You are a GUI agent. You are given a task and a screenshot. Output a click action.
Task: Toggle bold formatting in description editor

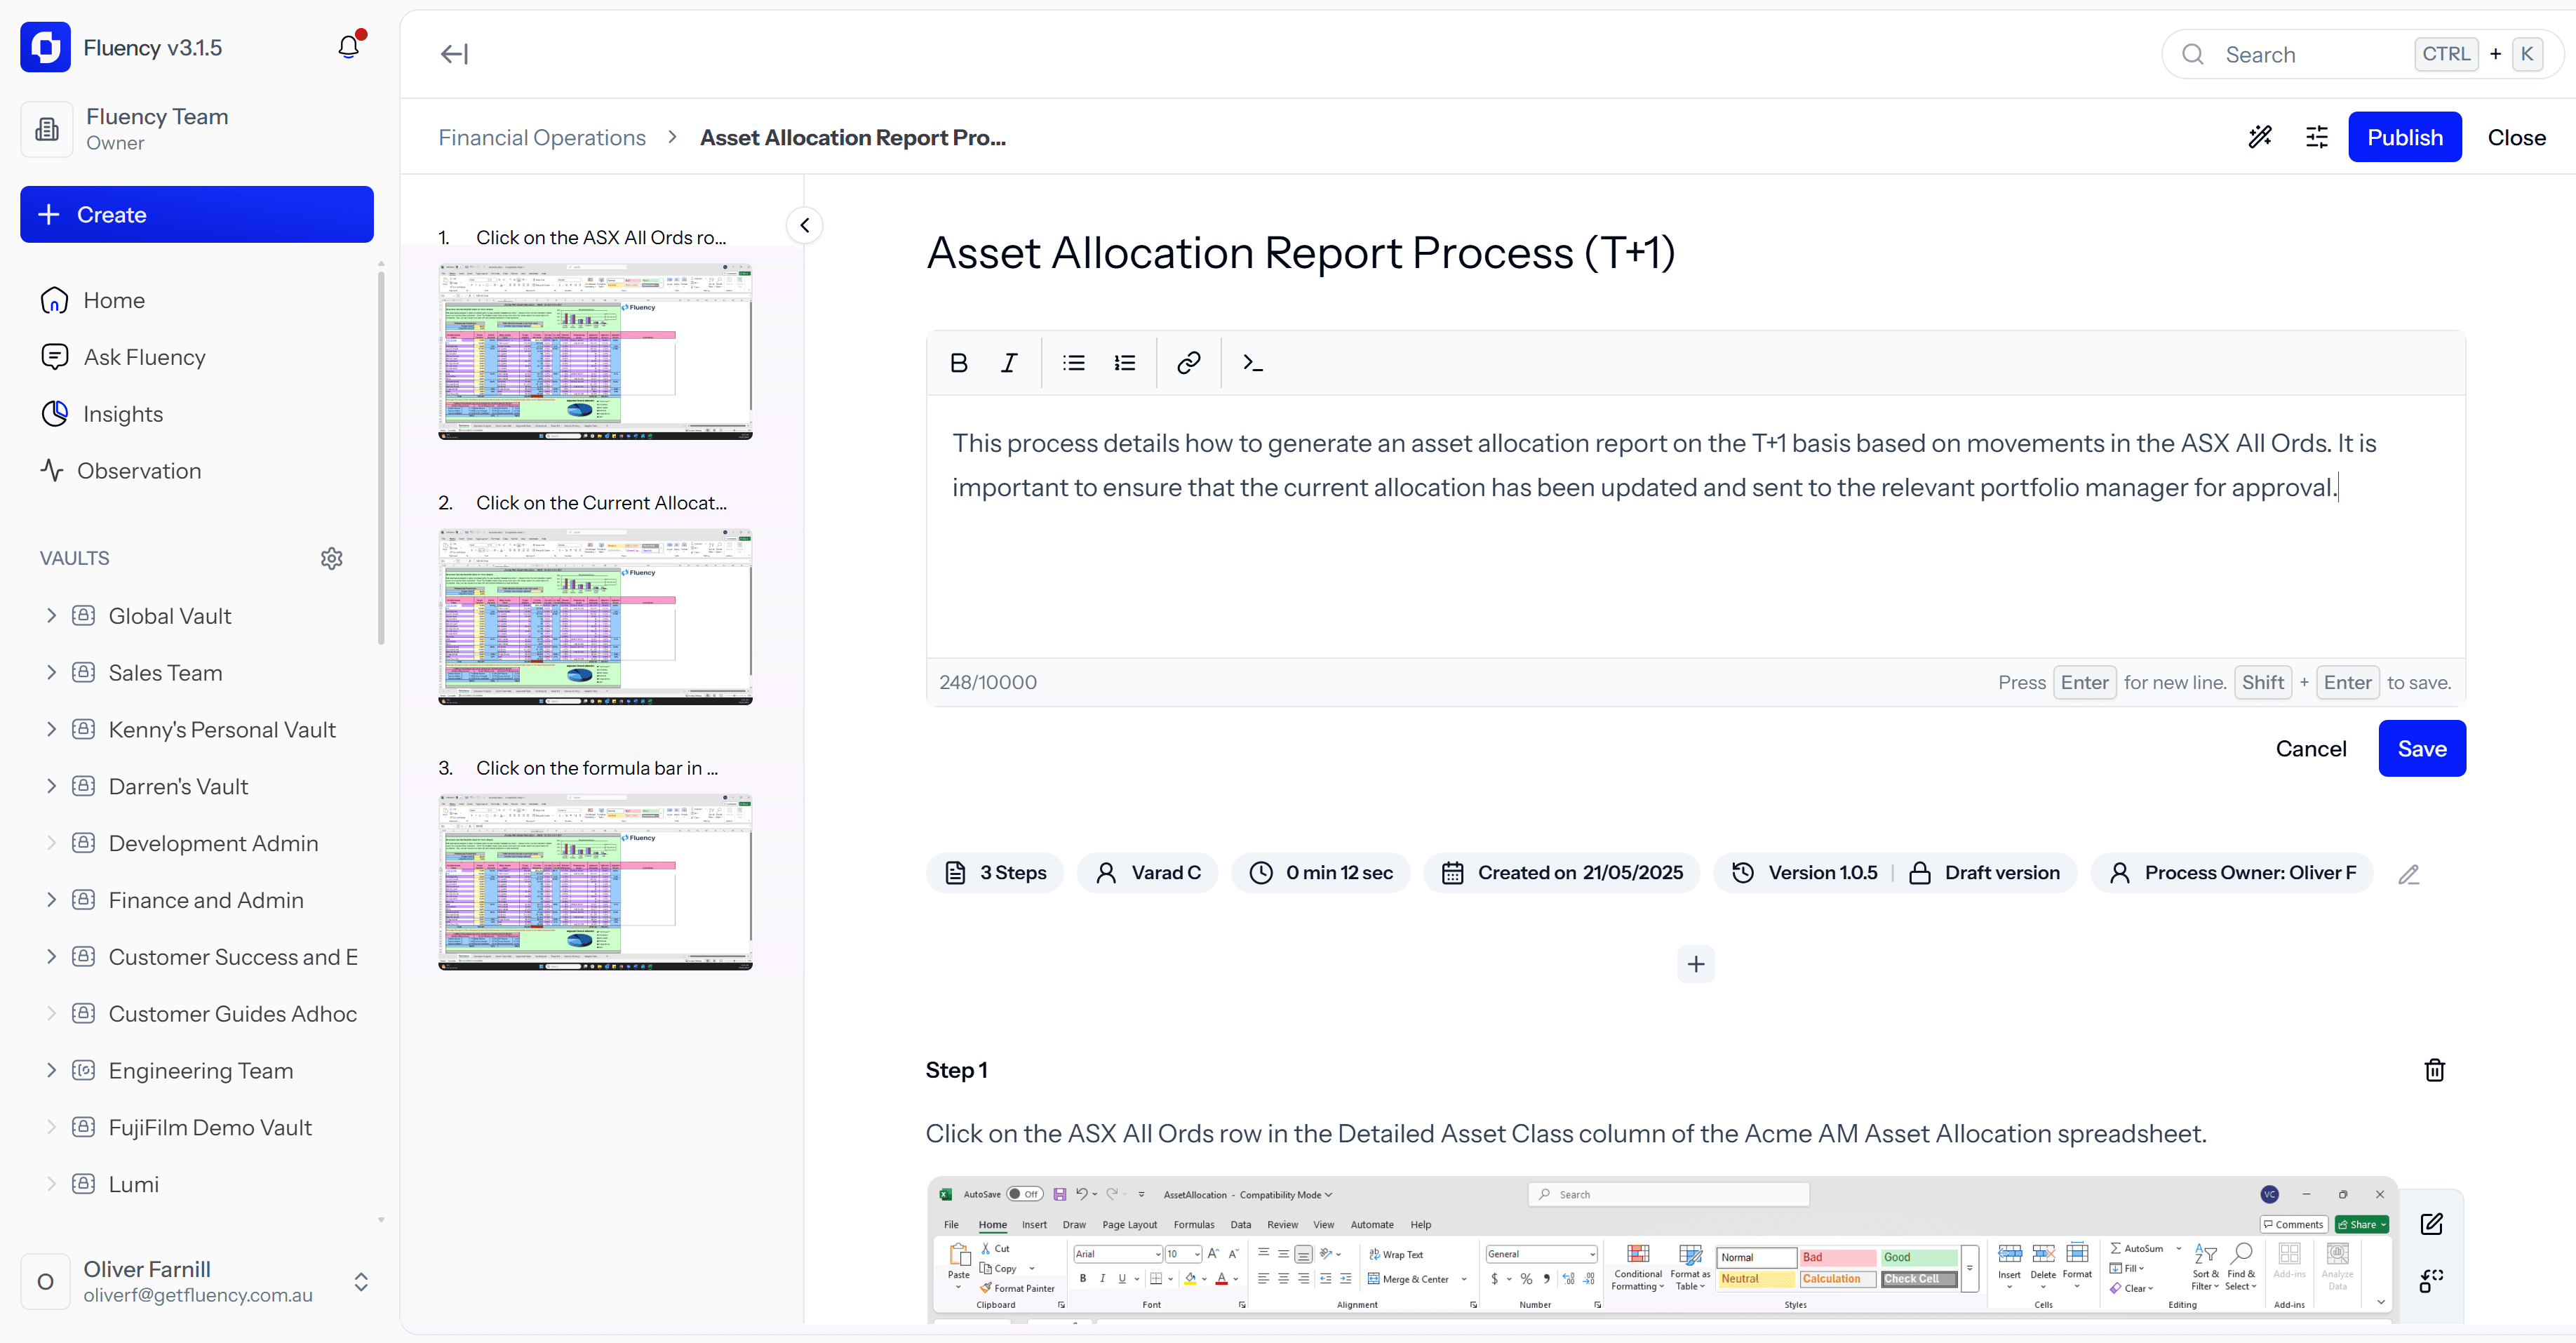coord(958,363)
